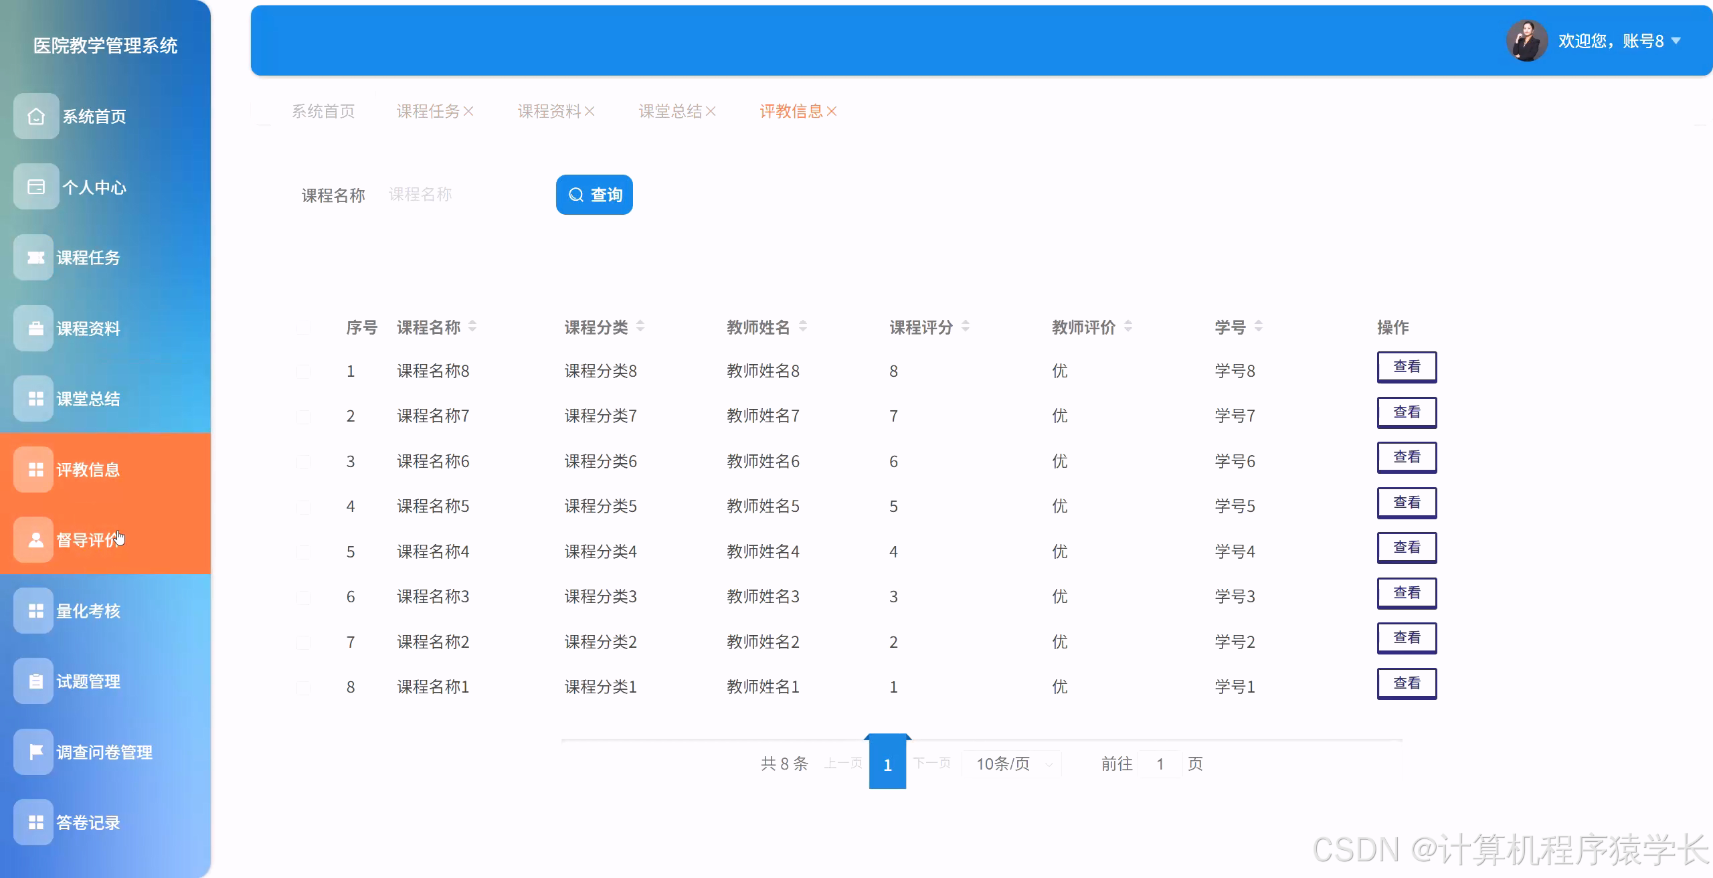Sort table by 学号 column arrows

pos(1259,327)
